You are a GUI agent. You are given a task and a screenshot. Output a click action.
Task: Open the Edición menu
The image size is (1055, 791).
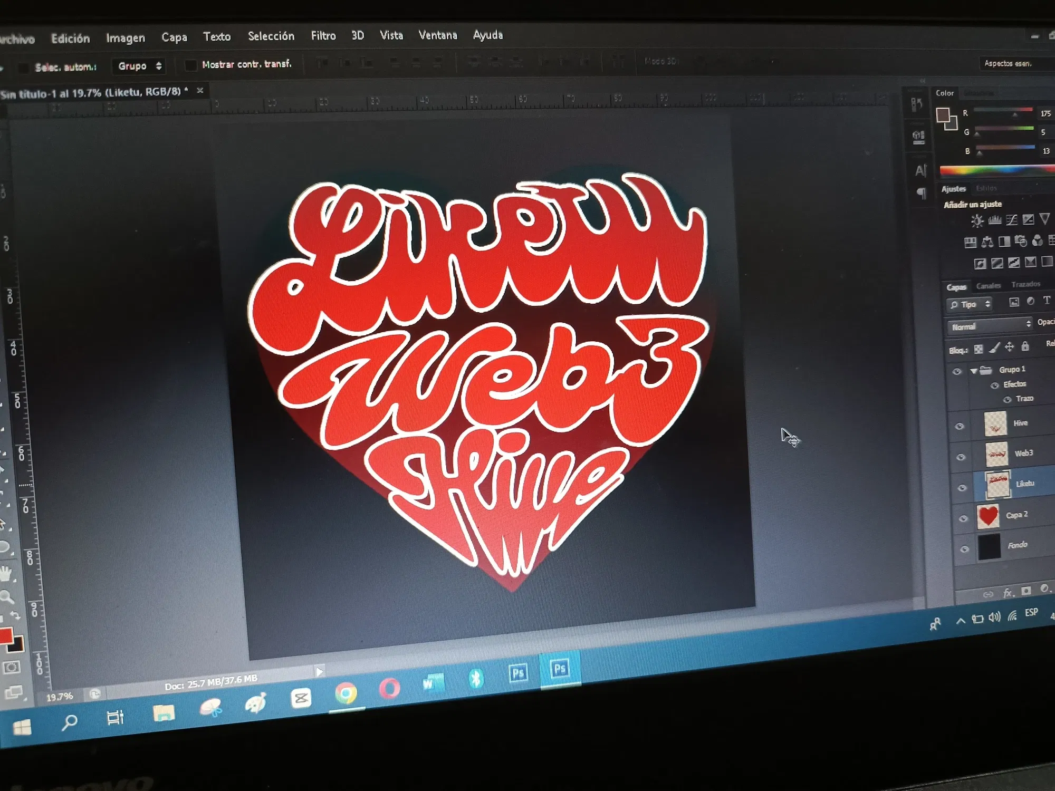(x=70, y=38)
